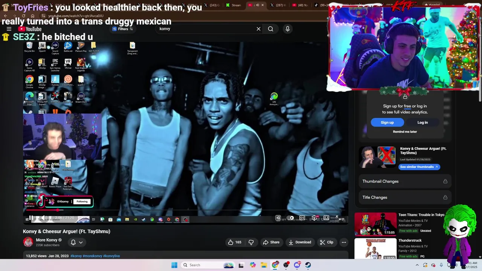Open the YouTube hamburger guide menu
482x271 pixels.
(x=9, y=29)
